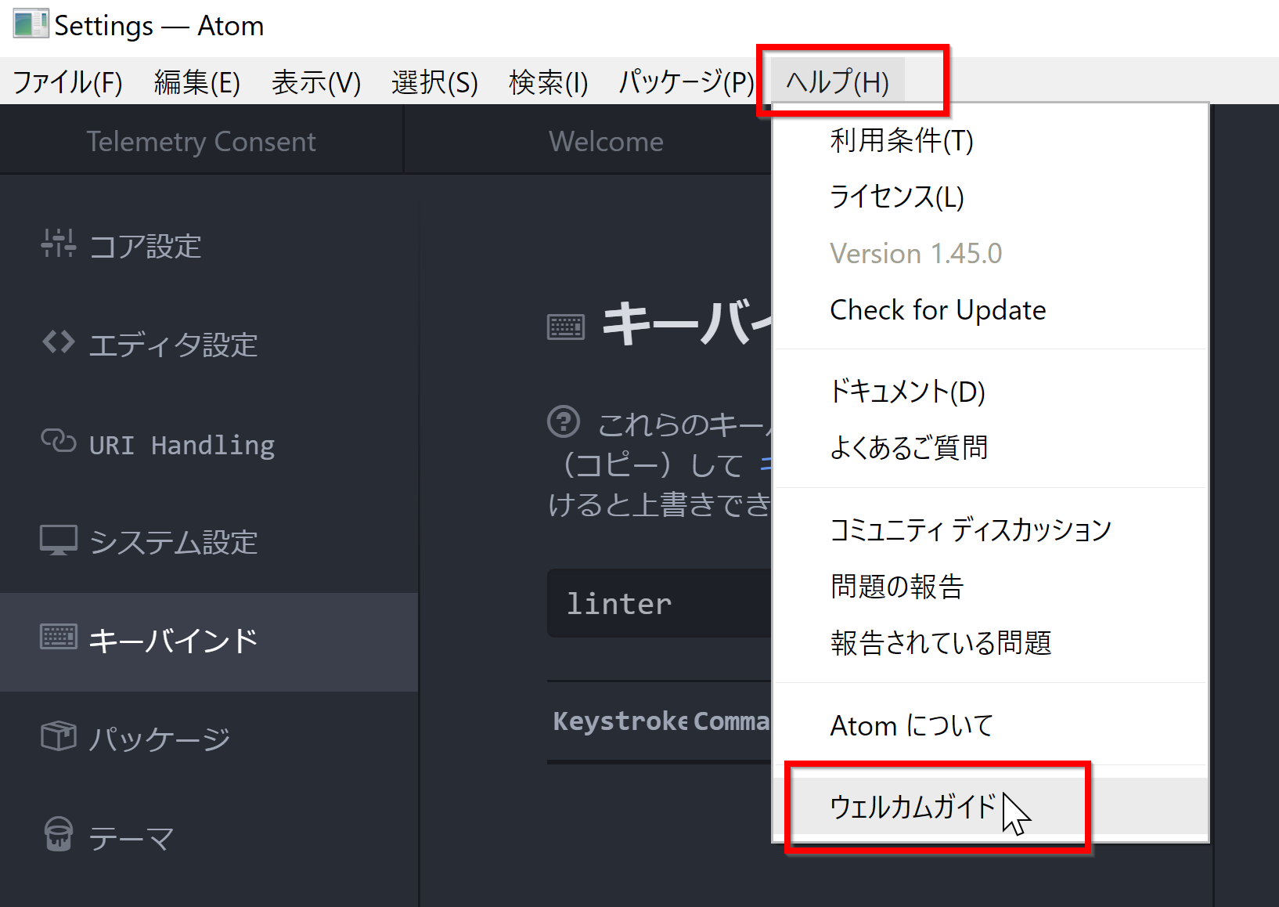Choose Check for Update
1279x907 pixels.
[x=990, y=309]
